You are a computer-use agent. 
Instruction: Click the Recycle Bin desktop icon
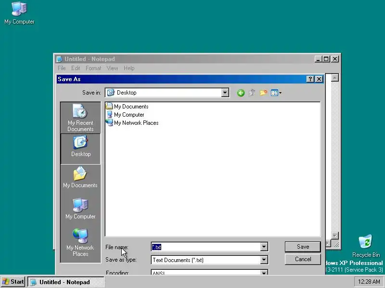pos(366,246)
